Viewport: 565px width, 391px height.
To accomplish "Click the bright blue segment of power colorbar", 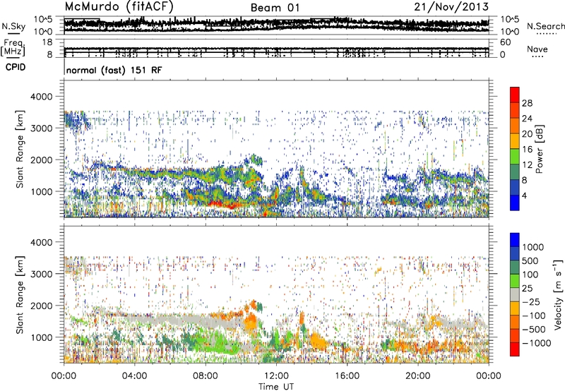I will (x=515, y=203).
